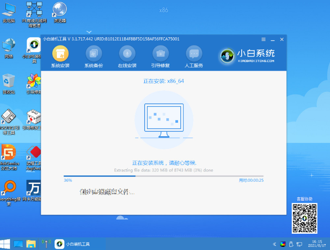330x250 pixels.
Task: Click the 小白系统 logo
Action: (247, 56)
